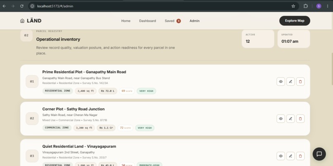
Task: Click the Sathy Main Road address line
Action: click(70, 115)
